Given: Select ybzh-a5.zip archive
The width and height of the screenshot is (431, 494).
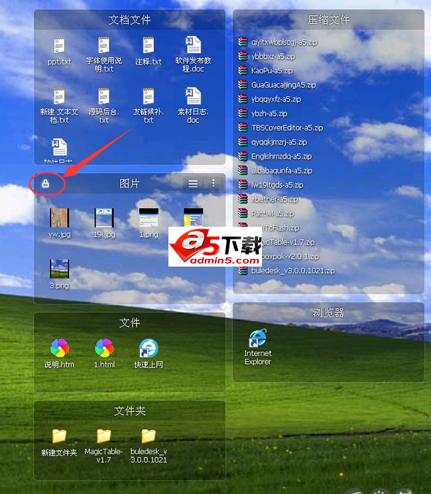Looking at the screenshot, I should pyautogui.click(x=263, y=113).
